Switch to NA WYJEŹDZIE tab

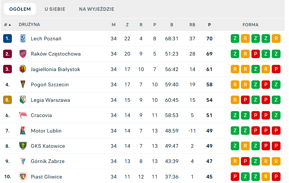(x=97, y=9)
